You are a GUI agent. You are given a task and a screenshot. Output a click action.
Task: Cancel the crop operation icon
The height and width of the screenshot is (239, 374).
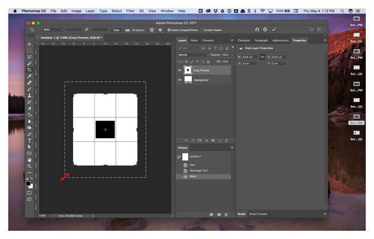tap(265, 30)
